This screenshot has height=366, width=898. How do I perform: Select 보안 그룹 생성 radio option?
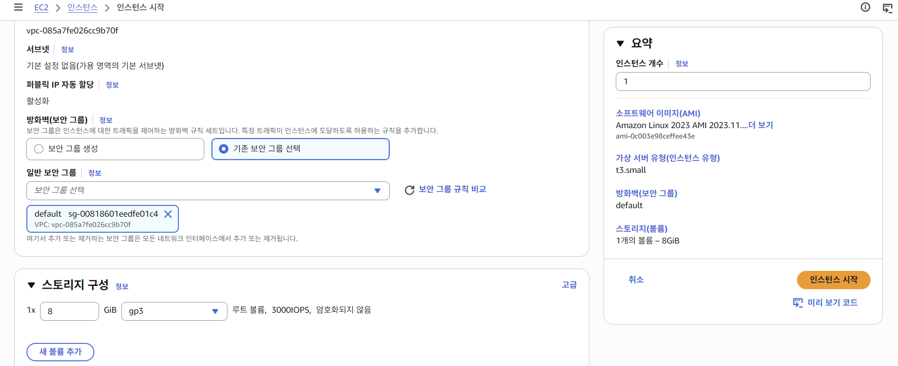point(39,149)
